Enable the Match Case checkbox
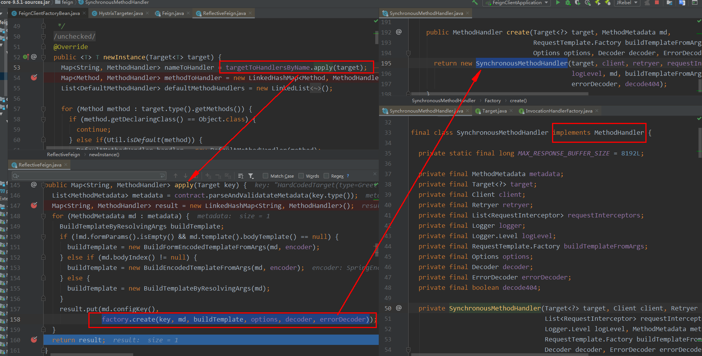Viewport: 702px width, 356px height. tap(265, 176)
